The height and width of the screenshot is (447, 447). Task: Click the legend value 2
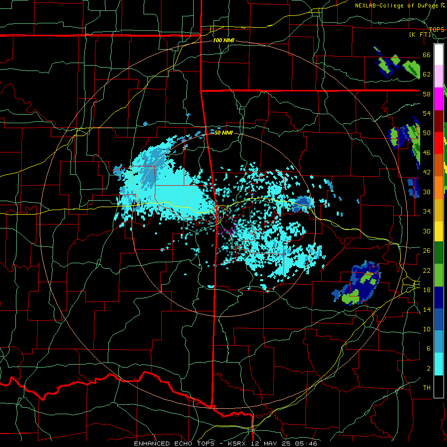(x=429, y=369)
